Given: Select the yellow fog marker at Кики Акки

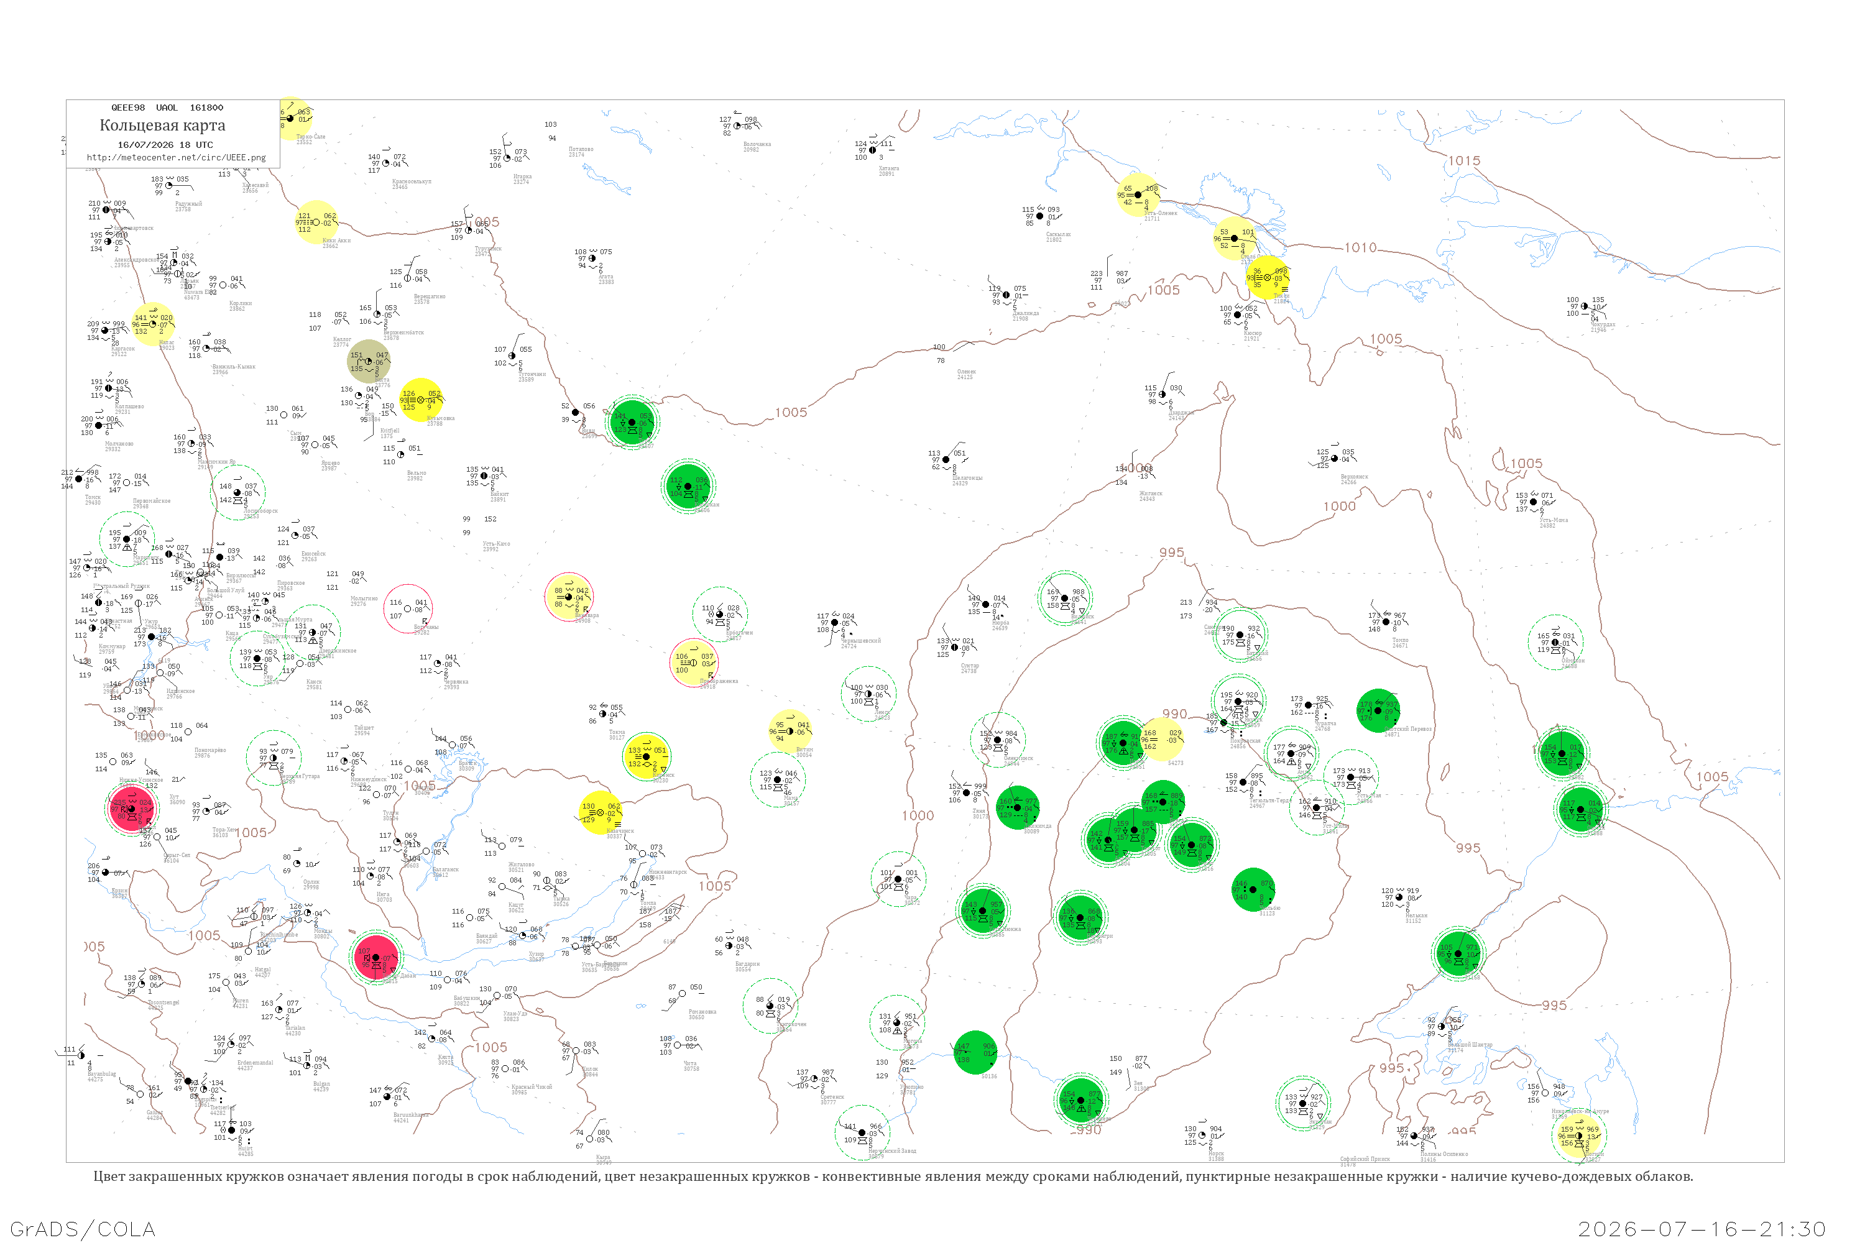Looking at the screenshot, I should coord(316,222).
